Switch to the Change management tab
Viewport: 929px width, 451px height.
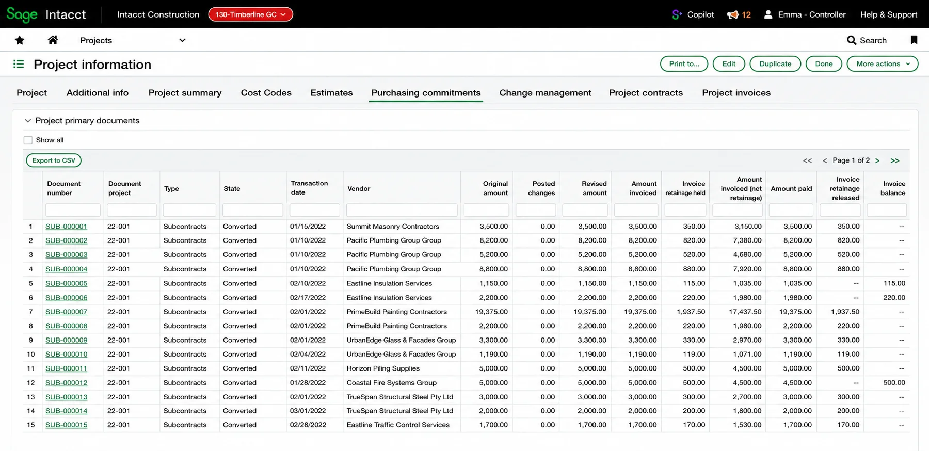pyautogui.click(x=545, y=93)
